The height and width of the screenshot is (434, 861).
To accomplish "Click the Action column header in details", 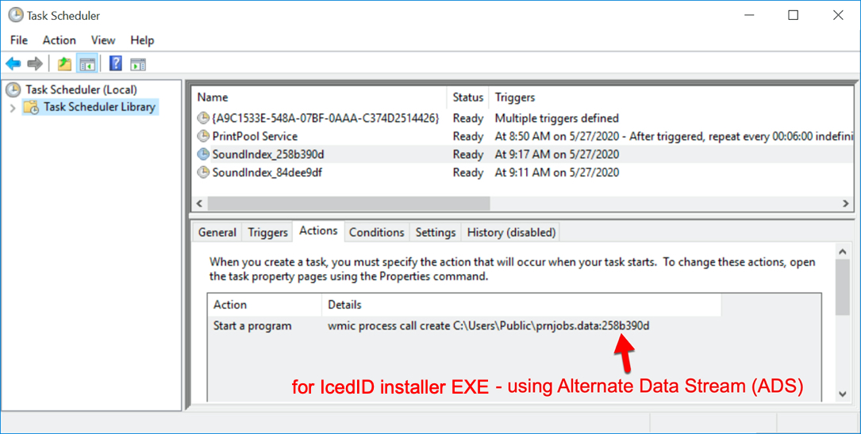I will 265,305.
